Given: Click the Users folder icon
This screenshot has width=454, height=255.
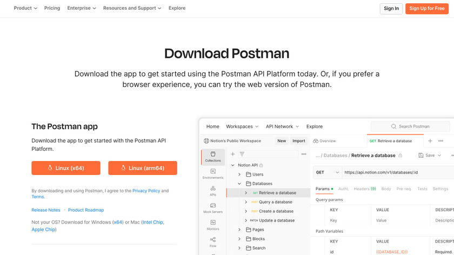Looking at the screenshot, I should 248,175.
